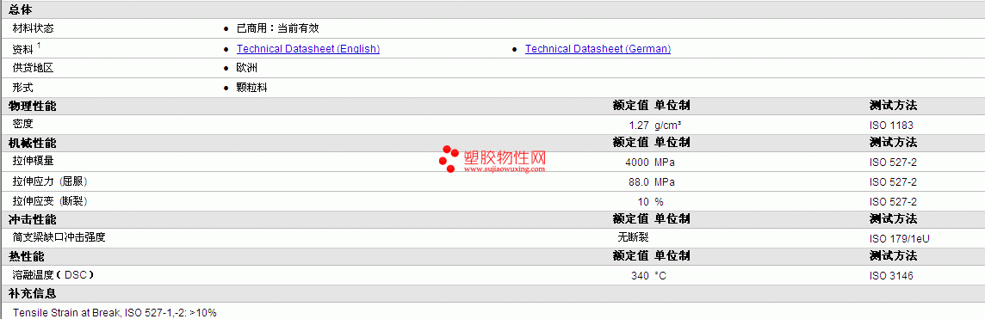Click the 已商用：当前有效 status text
The width and height of the screenshot is (985, 319).
coord(278,28)
